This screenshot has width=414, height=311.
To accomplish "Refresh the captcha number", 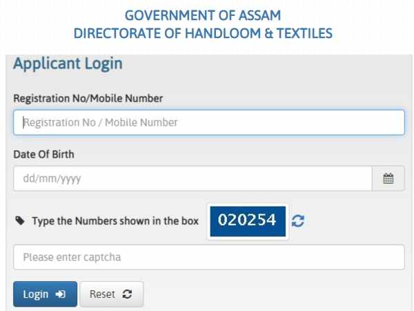I will (297, 221).
